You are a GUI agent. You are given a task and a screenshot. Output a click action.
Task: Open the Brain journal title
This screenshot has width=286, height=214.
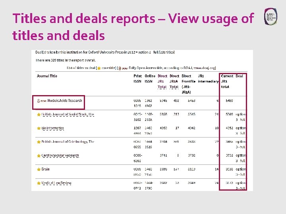[x=45, y=169]
